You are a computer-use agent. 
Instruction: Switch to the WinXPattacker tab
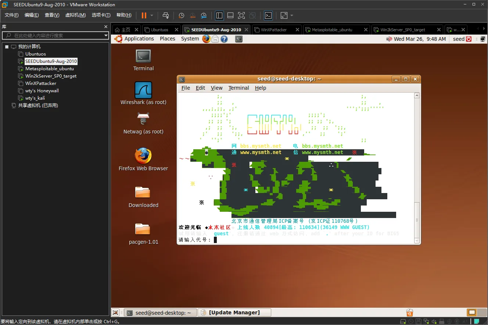click(274, 30)
